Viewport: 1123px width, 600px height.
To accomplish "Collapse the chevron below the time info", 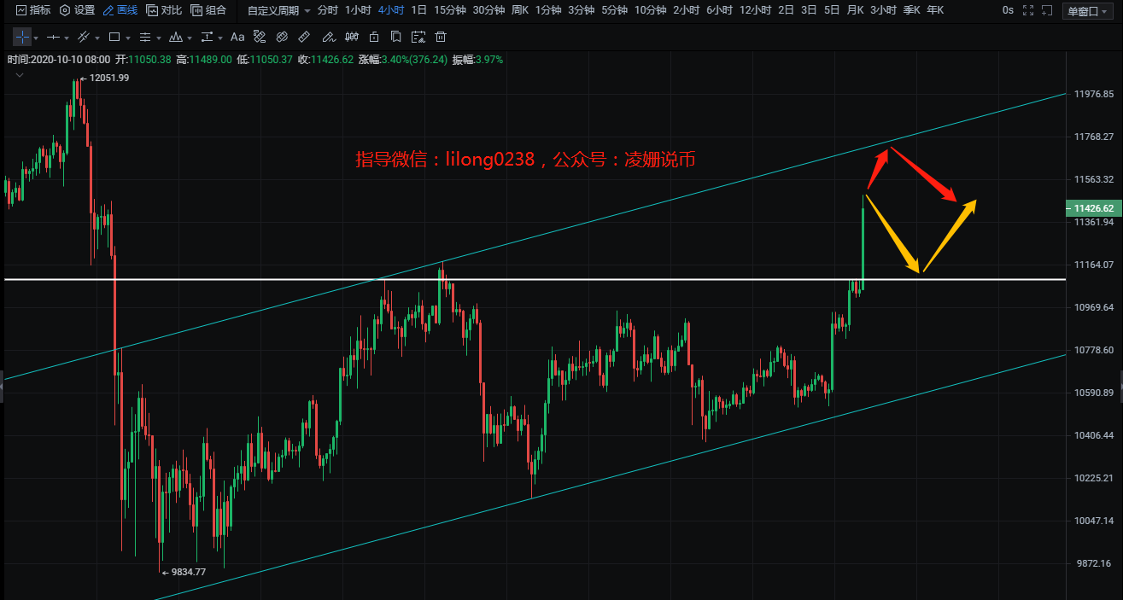I will coord(19,75).
